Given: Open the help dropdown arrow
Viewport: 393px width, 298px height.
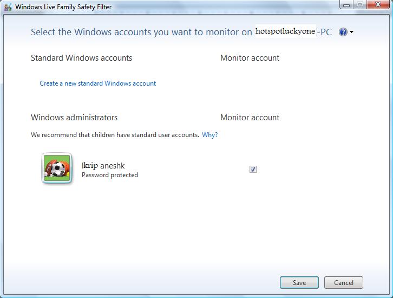Looking at the screenshot, I should [x=351, y=32].
